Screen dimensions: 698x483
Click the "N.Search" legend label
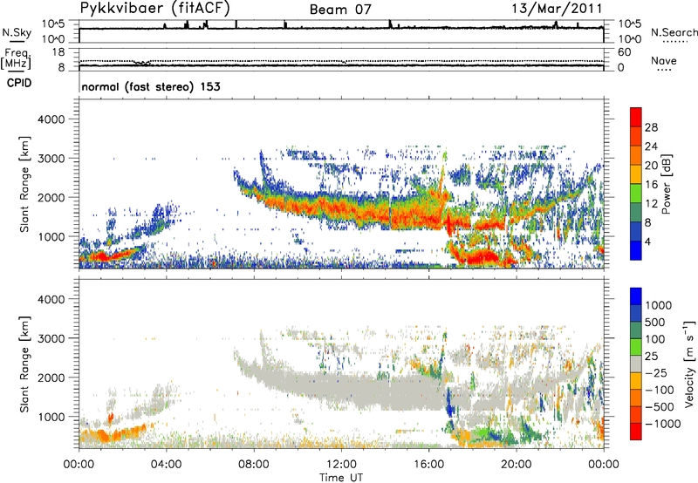click(674, 32)
